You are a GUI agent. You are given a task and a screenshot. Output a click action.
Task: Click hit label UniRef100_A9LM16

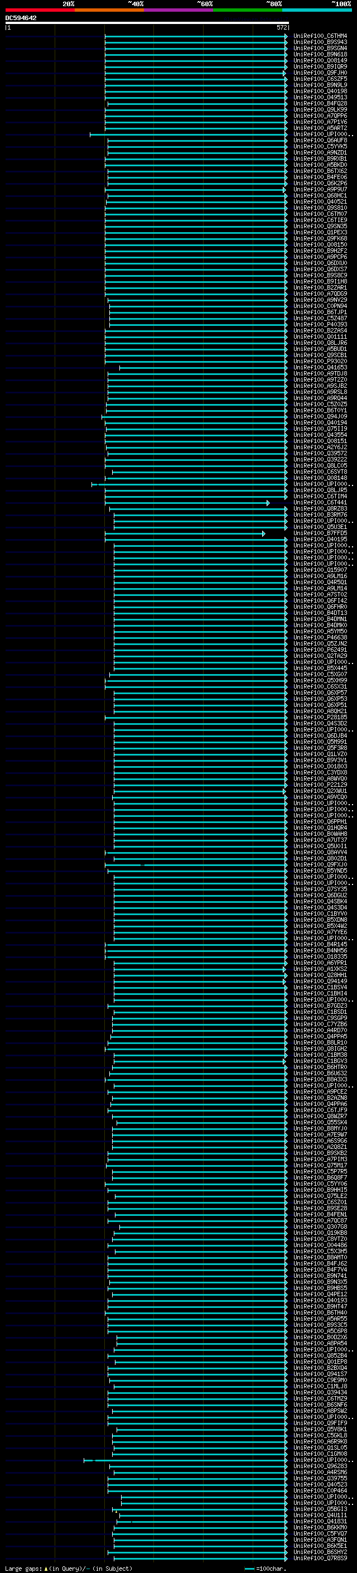click(x=320, y=576)
